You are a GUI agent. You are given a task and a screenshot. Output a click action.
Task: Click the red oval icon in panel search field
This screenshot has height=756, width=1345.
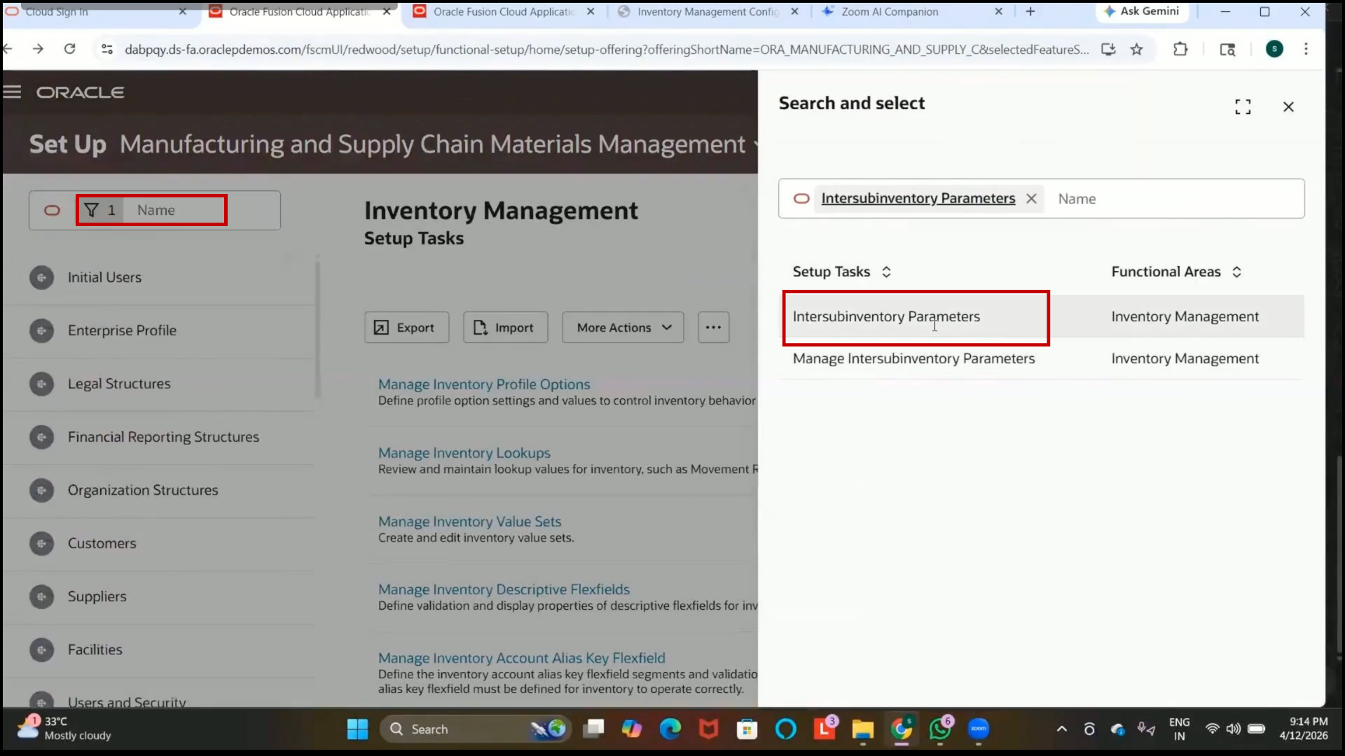pos(801,199)
